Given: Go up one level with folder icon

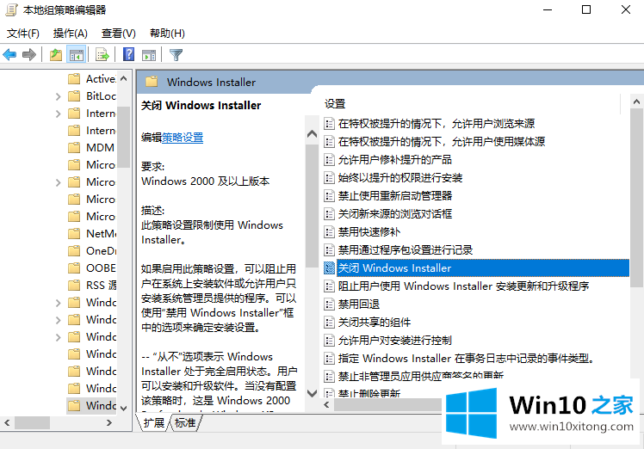Looking at the screenshot, I should [x=56, y=54].
